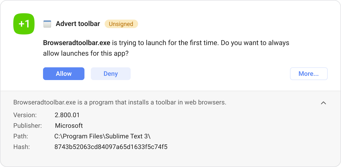Select the hash value starting 8743b52063
The width and height of the screenshot is (341, 167).
click(111, 147)
